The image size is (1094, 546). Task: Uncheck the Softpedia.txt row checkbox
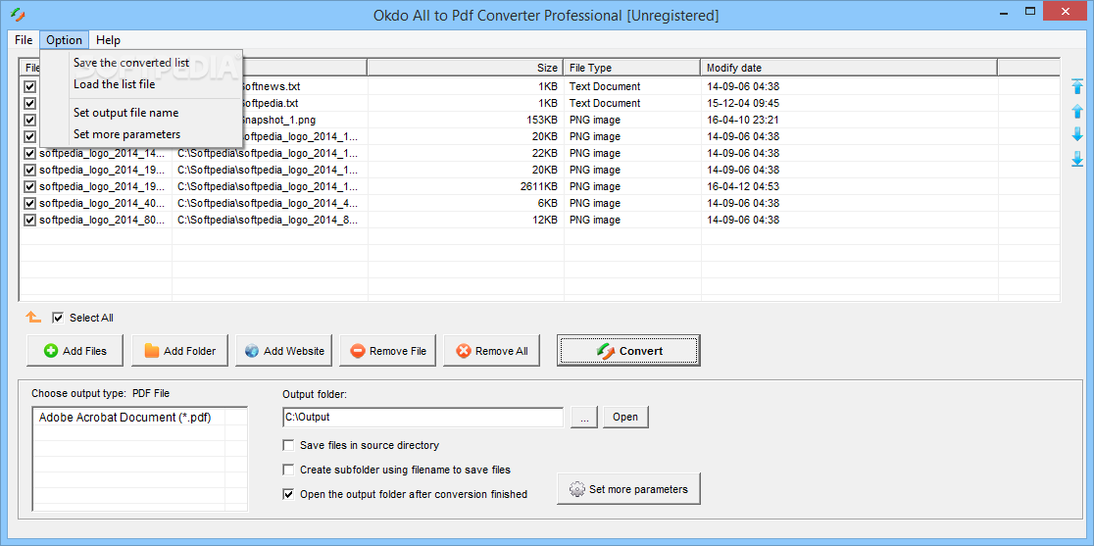(30, 103)
